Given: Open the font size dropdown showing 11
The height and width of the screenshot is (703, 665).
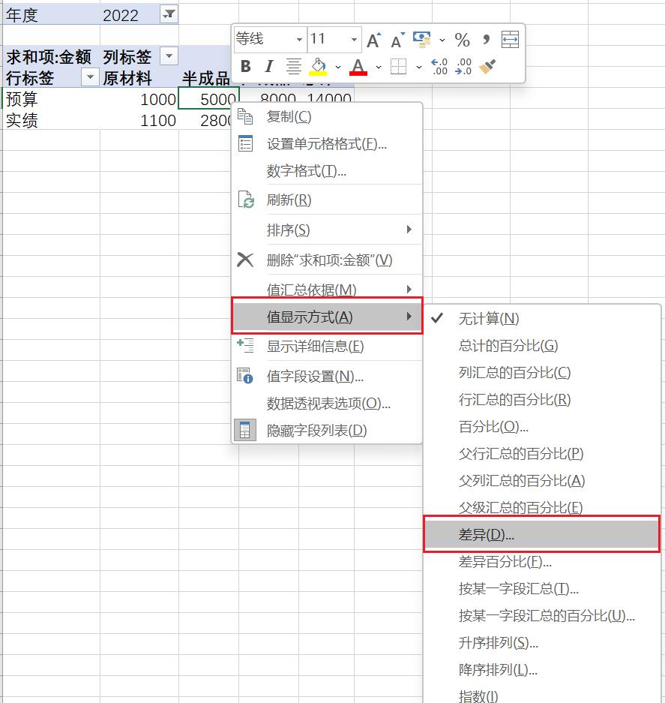Looking at the screenshot, I should point(354,40).
